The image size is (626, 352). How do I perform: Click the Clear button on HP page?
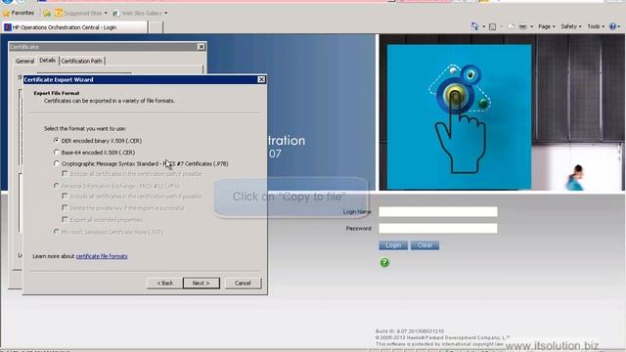[x=425, y=245]
